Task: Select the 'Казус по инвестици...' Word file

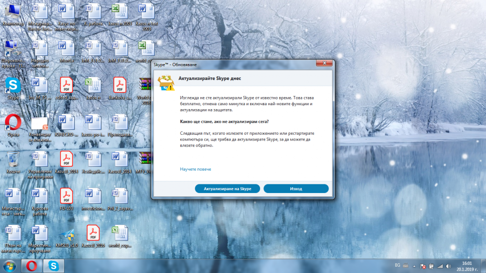Action: (x=66, y=17)
